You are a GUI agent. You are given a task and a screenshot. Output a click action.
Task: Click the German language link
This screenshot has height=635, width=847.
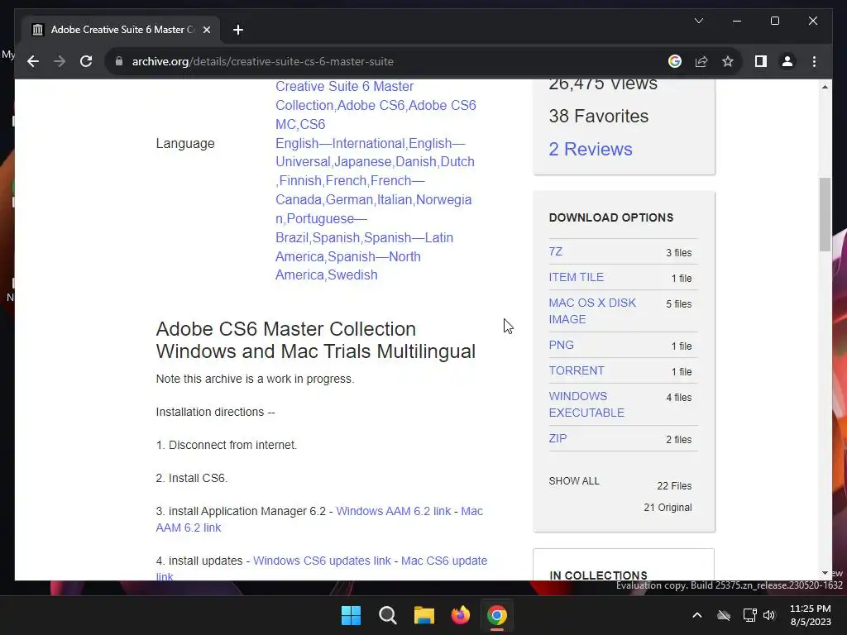[x=350, y=200]
